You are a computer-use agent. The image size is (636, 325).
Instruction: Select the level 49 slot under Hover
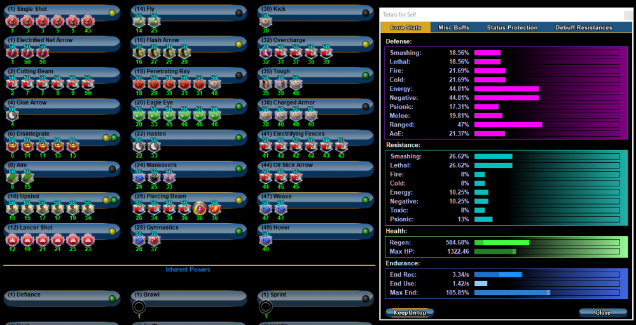pyautogui.click(x=265, y=240)
